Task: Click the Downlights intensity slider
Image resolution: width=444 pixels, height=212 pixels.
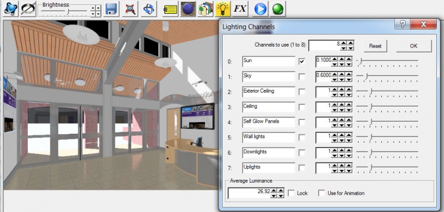Action: click(387, 153)
